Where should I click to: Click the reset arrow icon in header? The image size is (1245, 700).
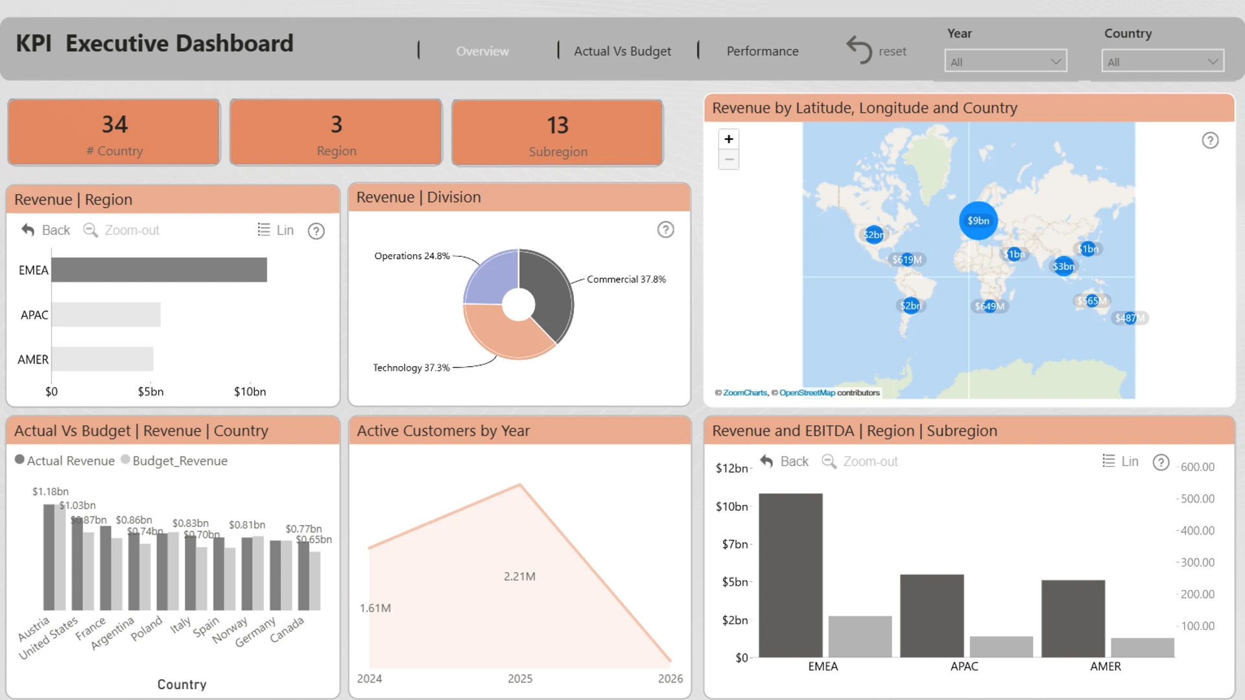click(859, 50)
